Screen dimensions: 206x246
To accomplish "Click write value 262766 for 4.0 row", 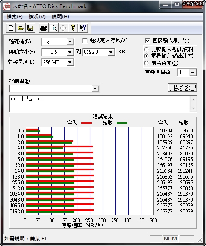I will 165,148.
